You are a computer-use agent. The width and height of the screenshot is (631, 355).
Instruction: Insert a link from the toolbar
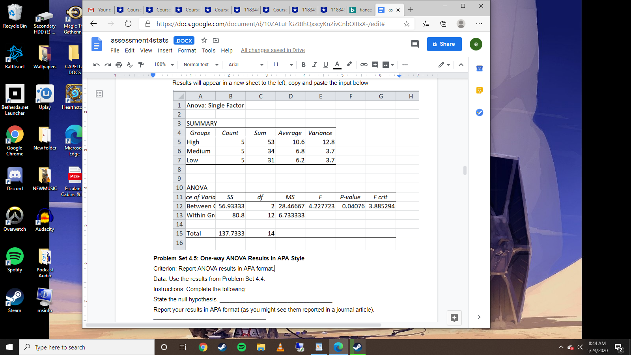point(364,65)
